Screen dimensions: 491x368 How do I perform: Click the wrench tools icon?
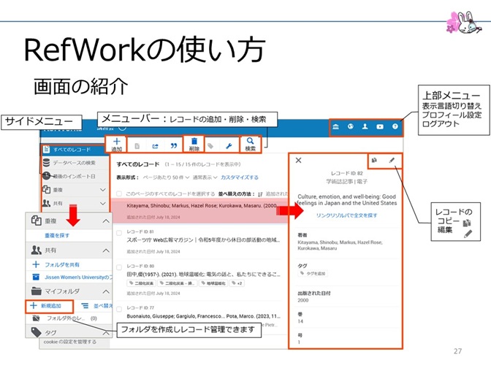229,146
